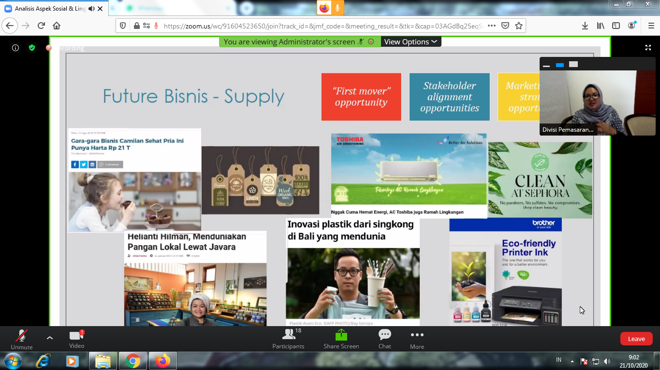Switch to Google Chrome in taskbar
This screenshot has height=370, width=660.
133,361
